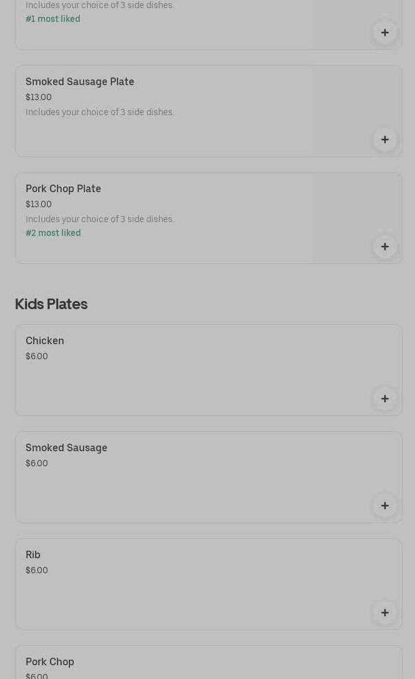Select the kids Smoked Sausage name
Viewport: 415px width, 679px height.
66,448
